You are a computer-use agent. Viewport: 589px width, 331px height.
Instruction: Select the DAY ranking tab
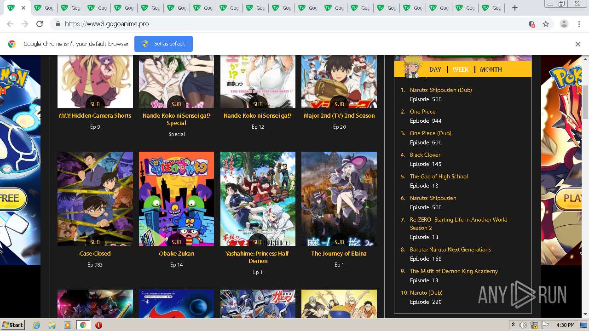[x=435, y=69]
